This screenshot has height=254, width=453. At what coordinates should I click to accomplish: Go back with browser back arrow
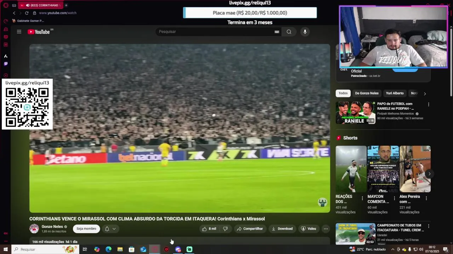pos(14,13)
